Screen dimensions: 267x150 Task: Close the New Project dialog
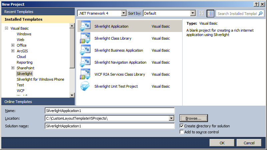click(262, 4)
